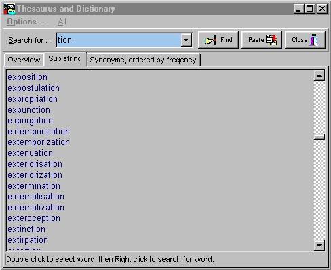Image resolution: width=331 pixels, height=270 pixels.
Task: Click the Close door exit icon
Action: 315,40
